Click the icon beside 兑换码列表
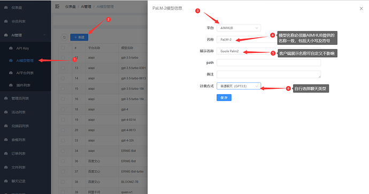 click(6, 126)
